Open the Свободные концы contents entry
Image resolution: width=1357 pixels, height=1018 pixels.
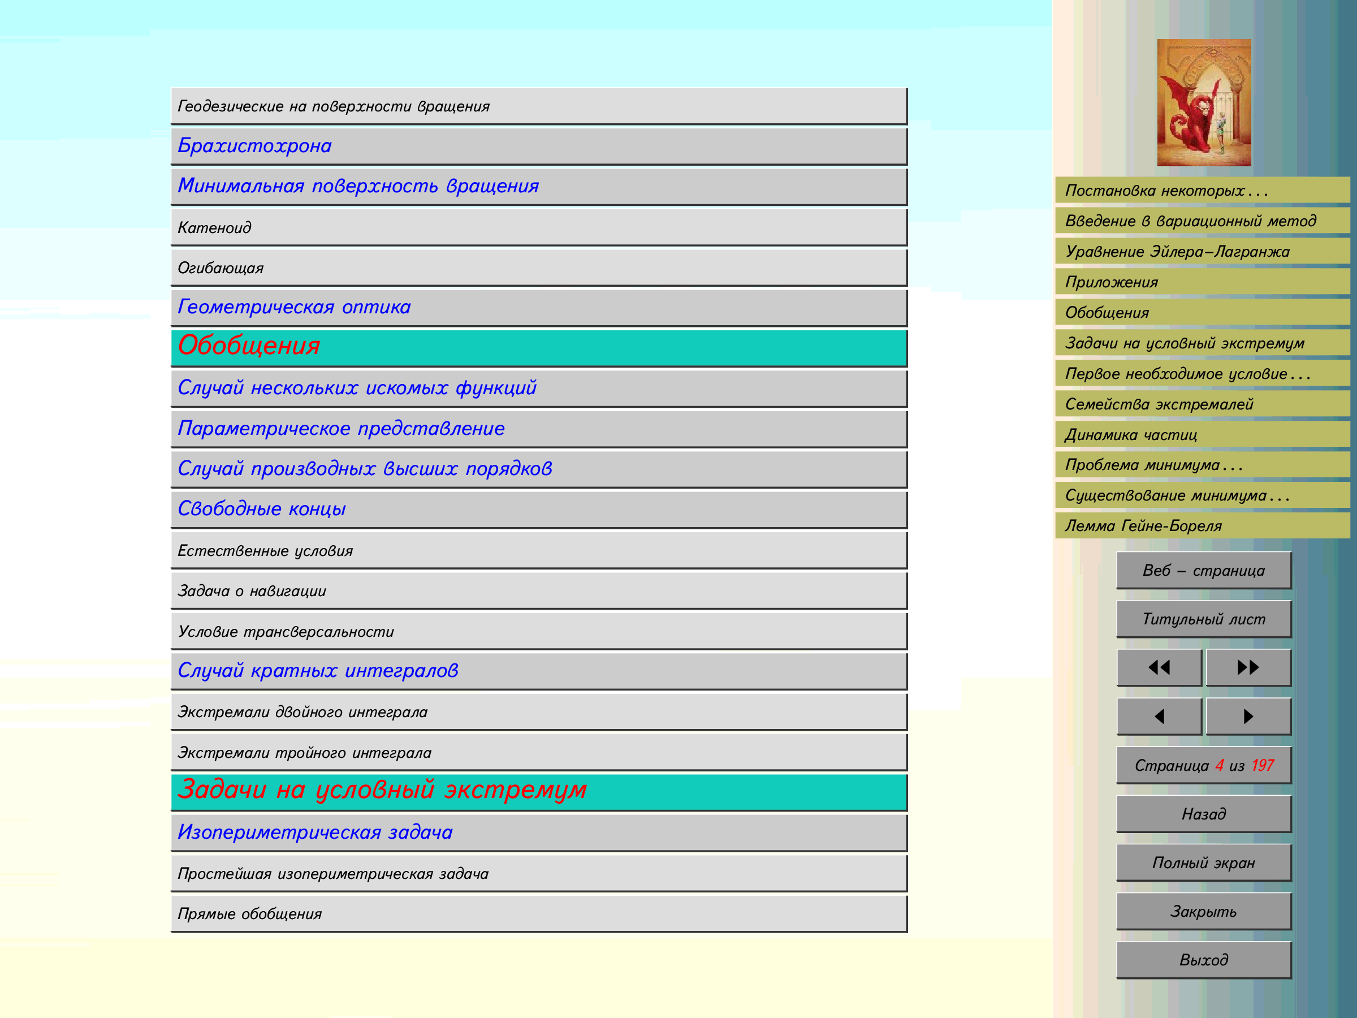tap(261, 510)
